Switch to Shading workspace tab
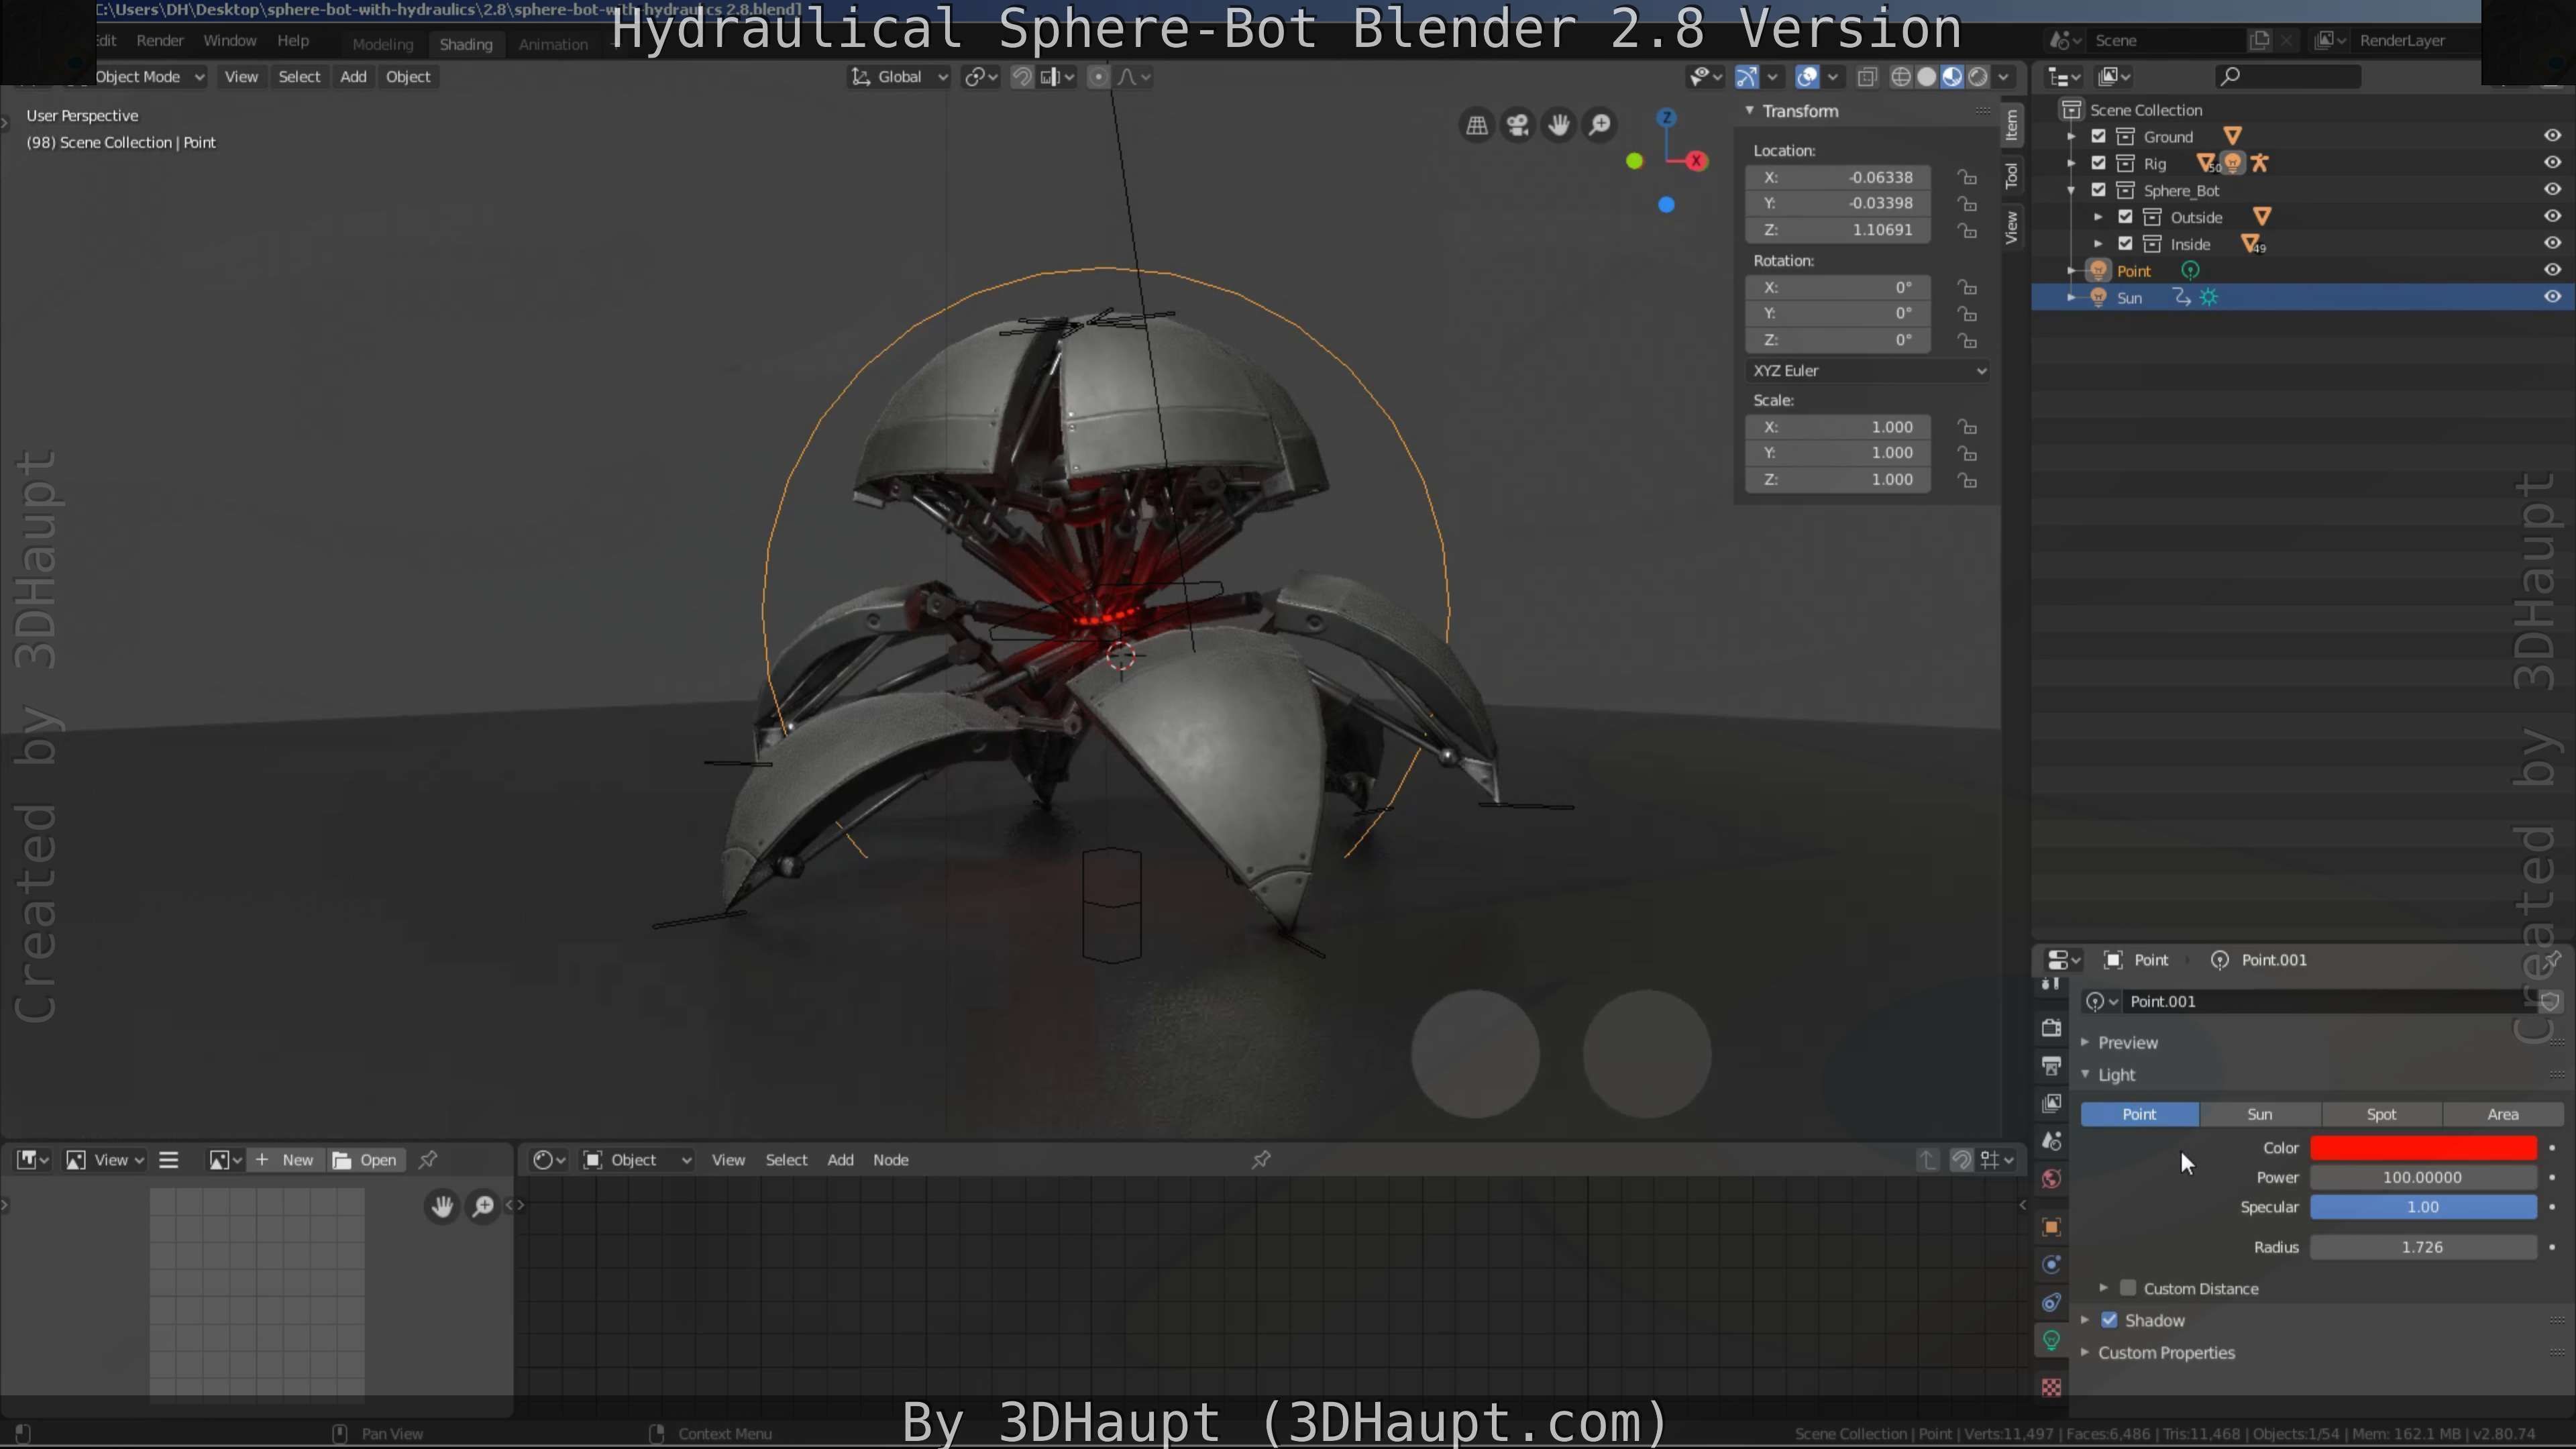This screenshot has height=1449, width=2576. point(466,44)
